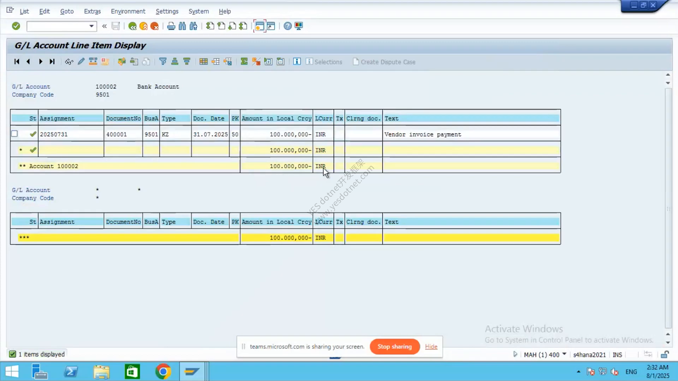678x381 pixels.
Task: Click the green Enter checkmark icon
Action: click(16, 26)
